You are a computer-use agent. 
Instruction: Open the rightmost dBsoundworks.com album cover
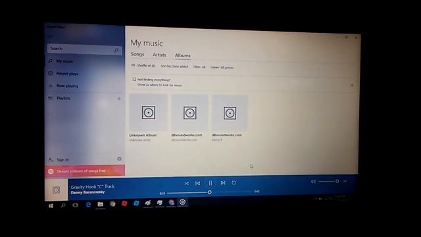pyautogui.click(x=230, y=113)
